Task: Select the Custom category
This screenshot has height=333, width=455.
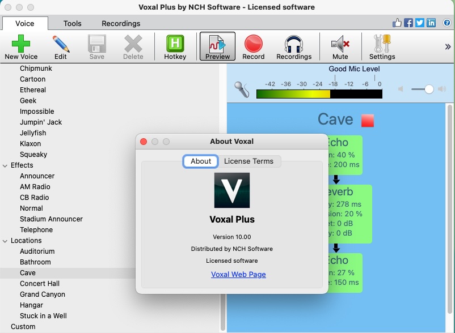Action: click(23, 326)
